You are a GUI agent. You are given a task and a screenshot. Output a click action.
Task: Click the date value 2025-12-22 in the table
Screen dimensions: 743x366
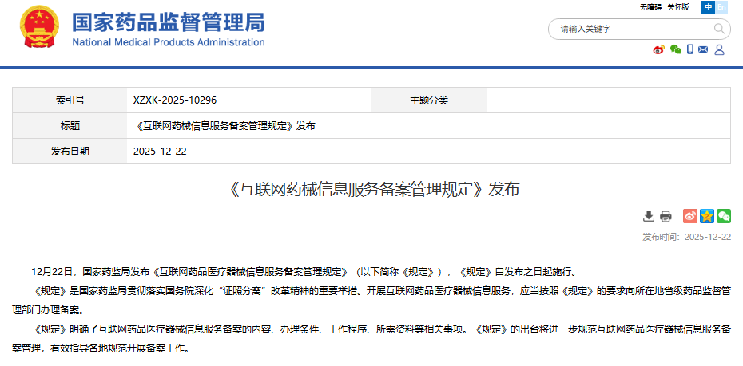160,152
